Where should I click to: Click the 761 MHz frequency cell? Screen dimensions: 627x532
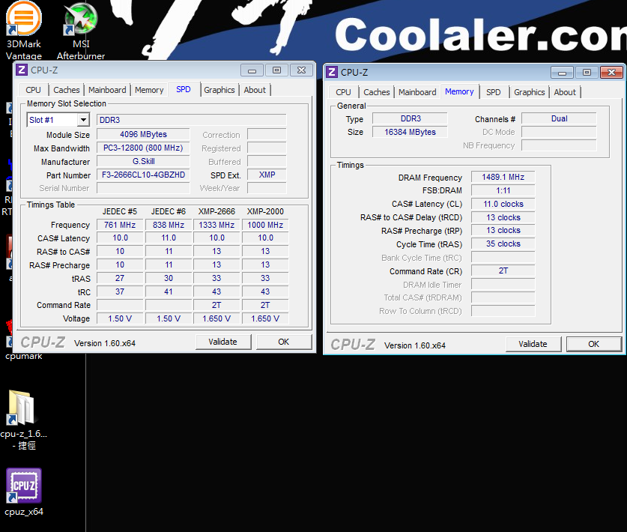(x=120, y=225)
